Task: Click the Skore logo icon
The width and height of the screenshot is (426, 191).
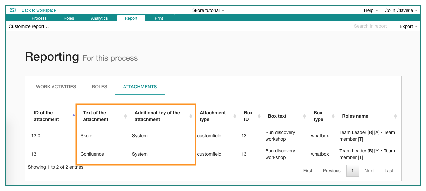Action: (x=13, y=10)
